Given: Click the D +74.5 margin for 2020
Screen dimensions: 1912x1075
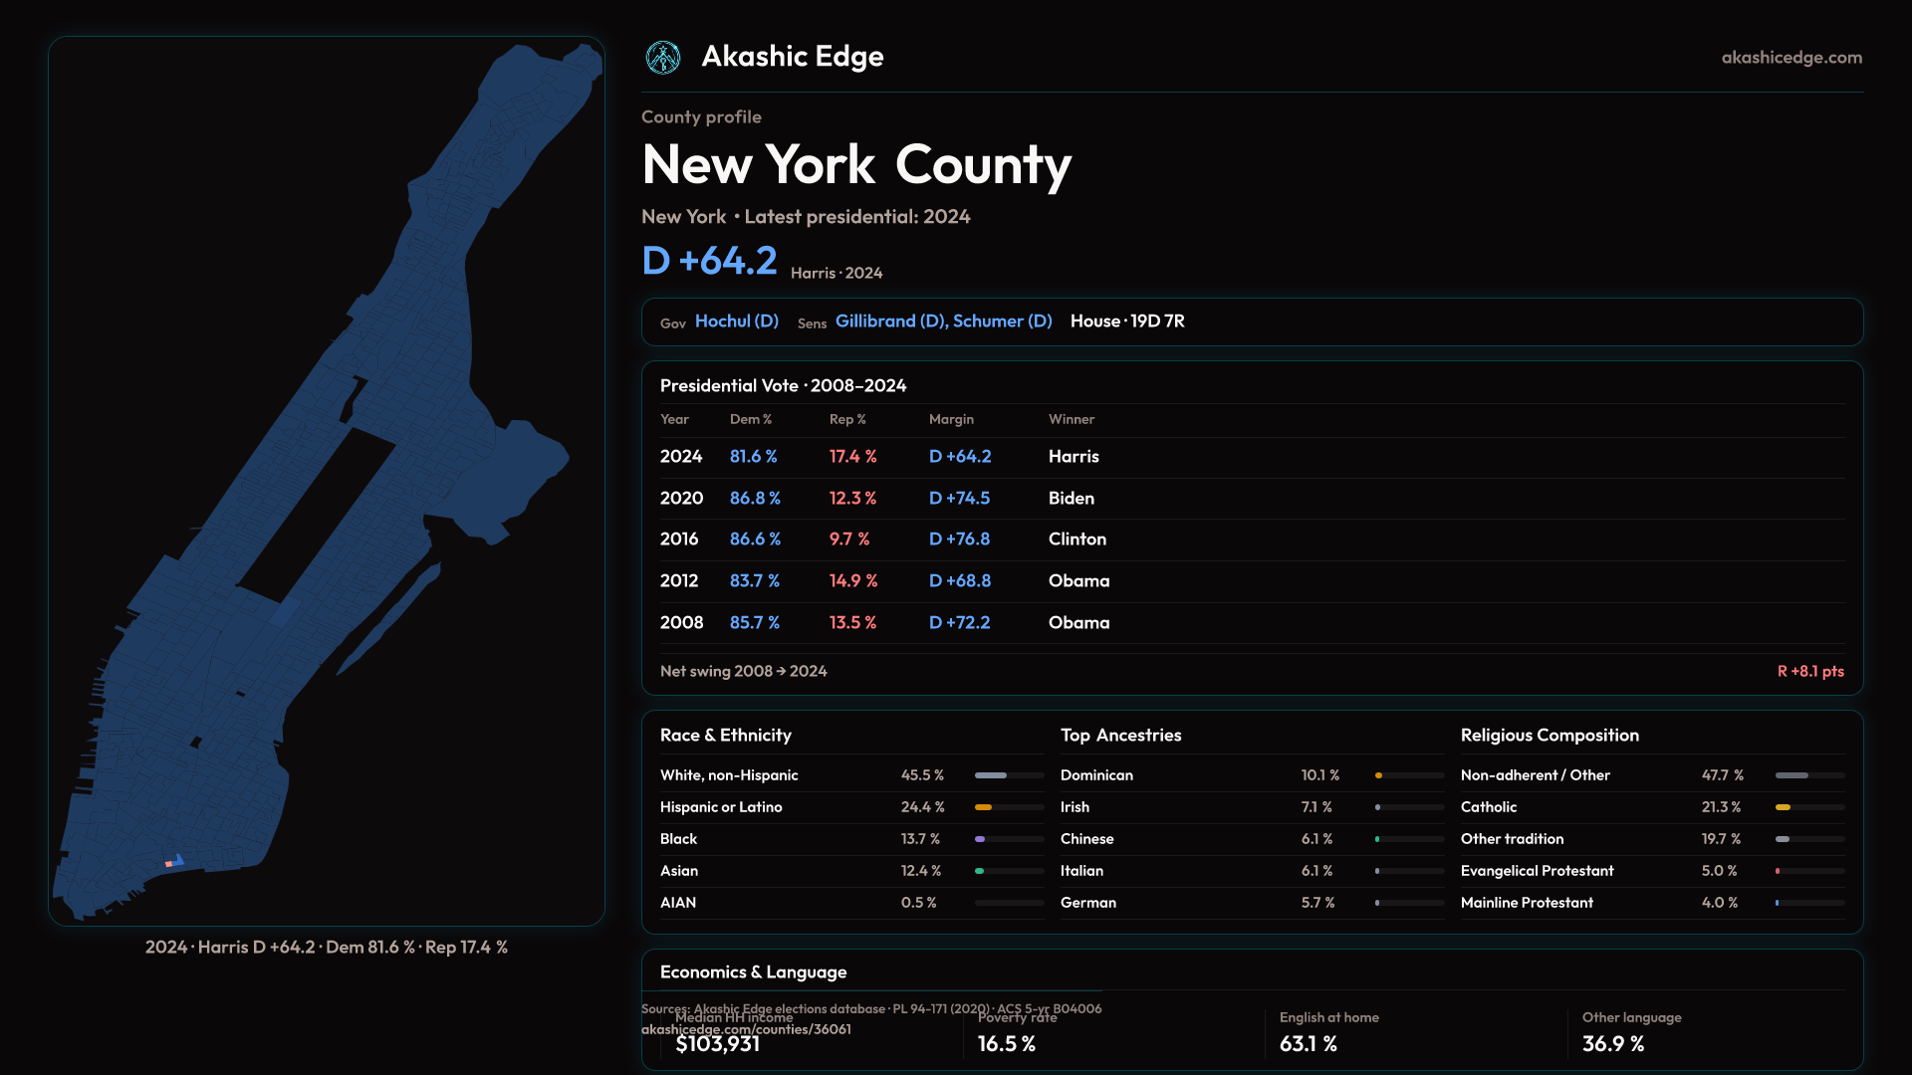Looking at the screenshot, I should 959,499.
